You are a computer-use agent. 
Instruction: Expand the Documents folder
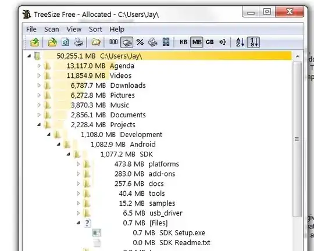39,114
